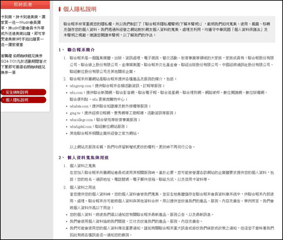283x240 pixels.
Task: Click the 個人資料蒐集與用途 section heading
Action: [x=88, y=158]
